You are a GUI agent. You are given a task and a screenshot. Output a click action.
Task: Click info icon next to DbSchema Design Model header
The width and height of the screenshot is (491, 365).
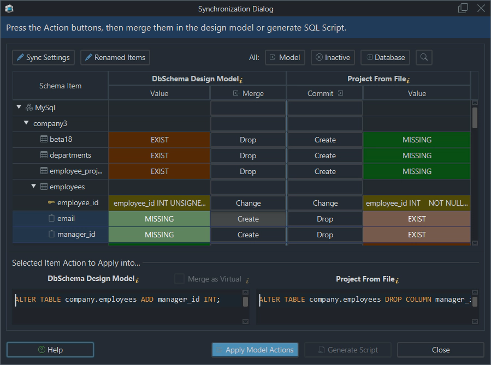point(241,80)
